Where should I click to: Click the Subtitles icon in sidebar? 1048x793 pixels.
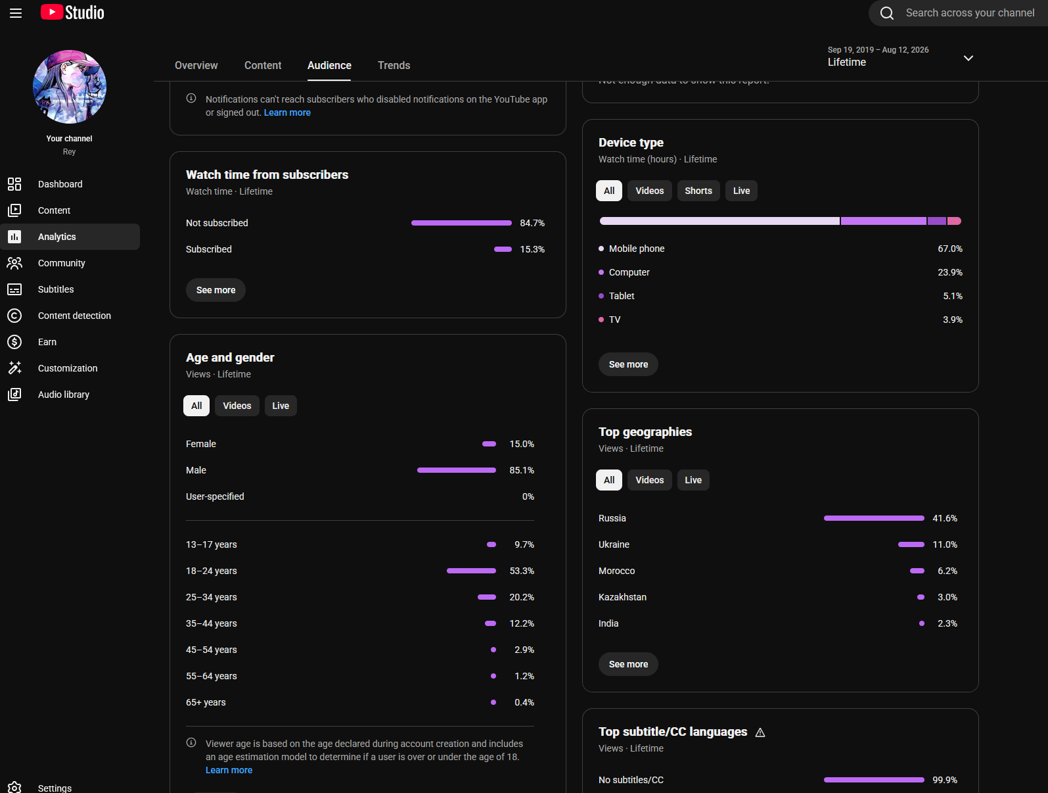point(14,289)
